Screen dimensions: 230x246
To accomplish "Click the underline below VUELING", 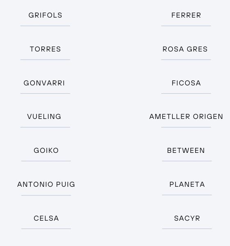I will [x=45, y=127].
